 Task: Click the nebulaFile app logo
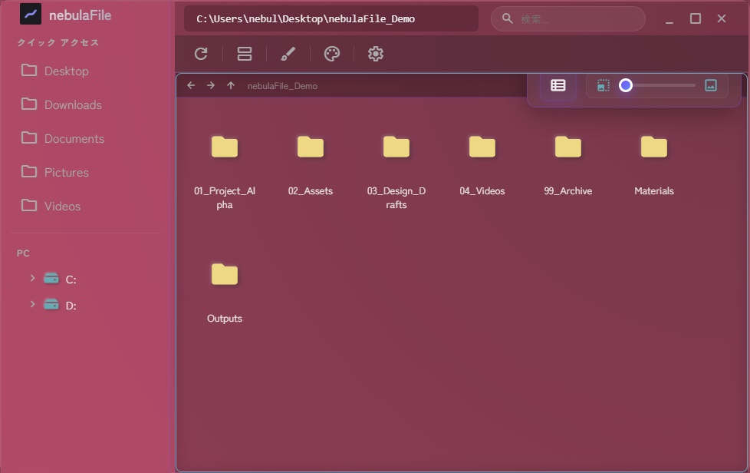31,14
